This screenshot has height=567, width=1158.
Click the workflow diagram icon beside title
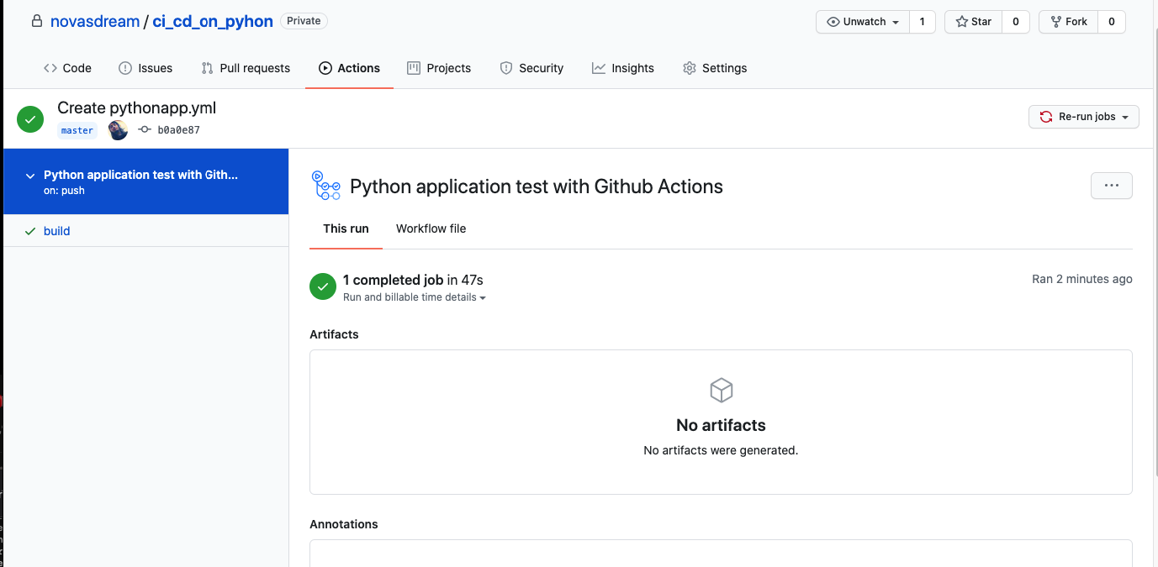[x=325, y=186]
